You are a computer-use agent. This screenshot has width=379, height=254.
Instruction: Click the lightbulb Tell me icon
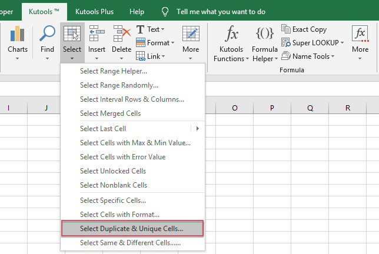(165, 11)
